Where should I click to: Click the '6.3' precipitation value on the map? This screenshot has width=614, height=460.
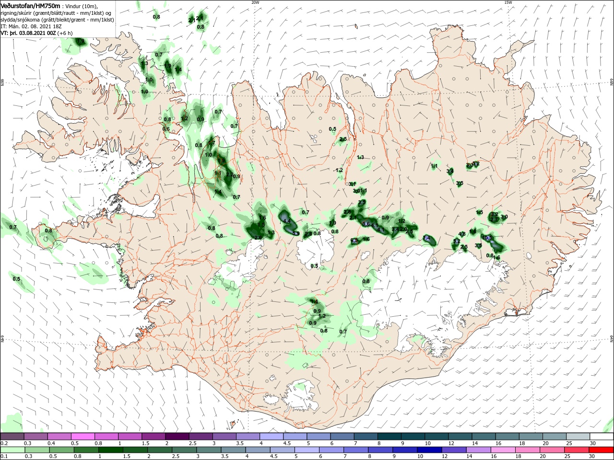[354, 241]
